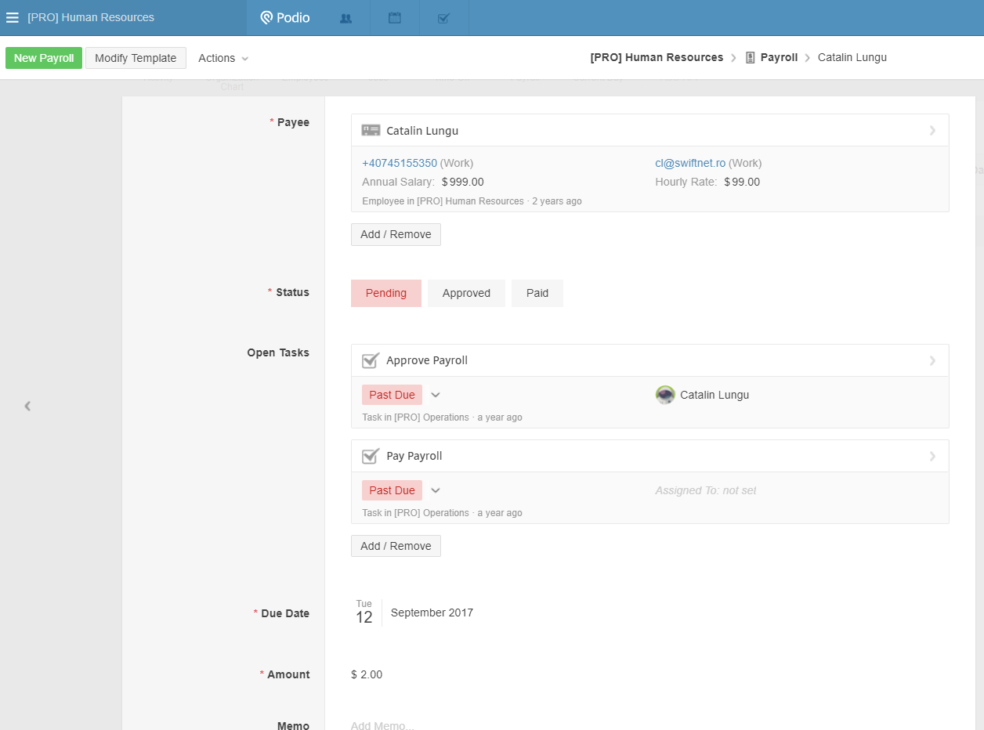Go to previous item with left arrow
984x730 pixels.
click(x=27, y=406)
